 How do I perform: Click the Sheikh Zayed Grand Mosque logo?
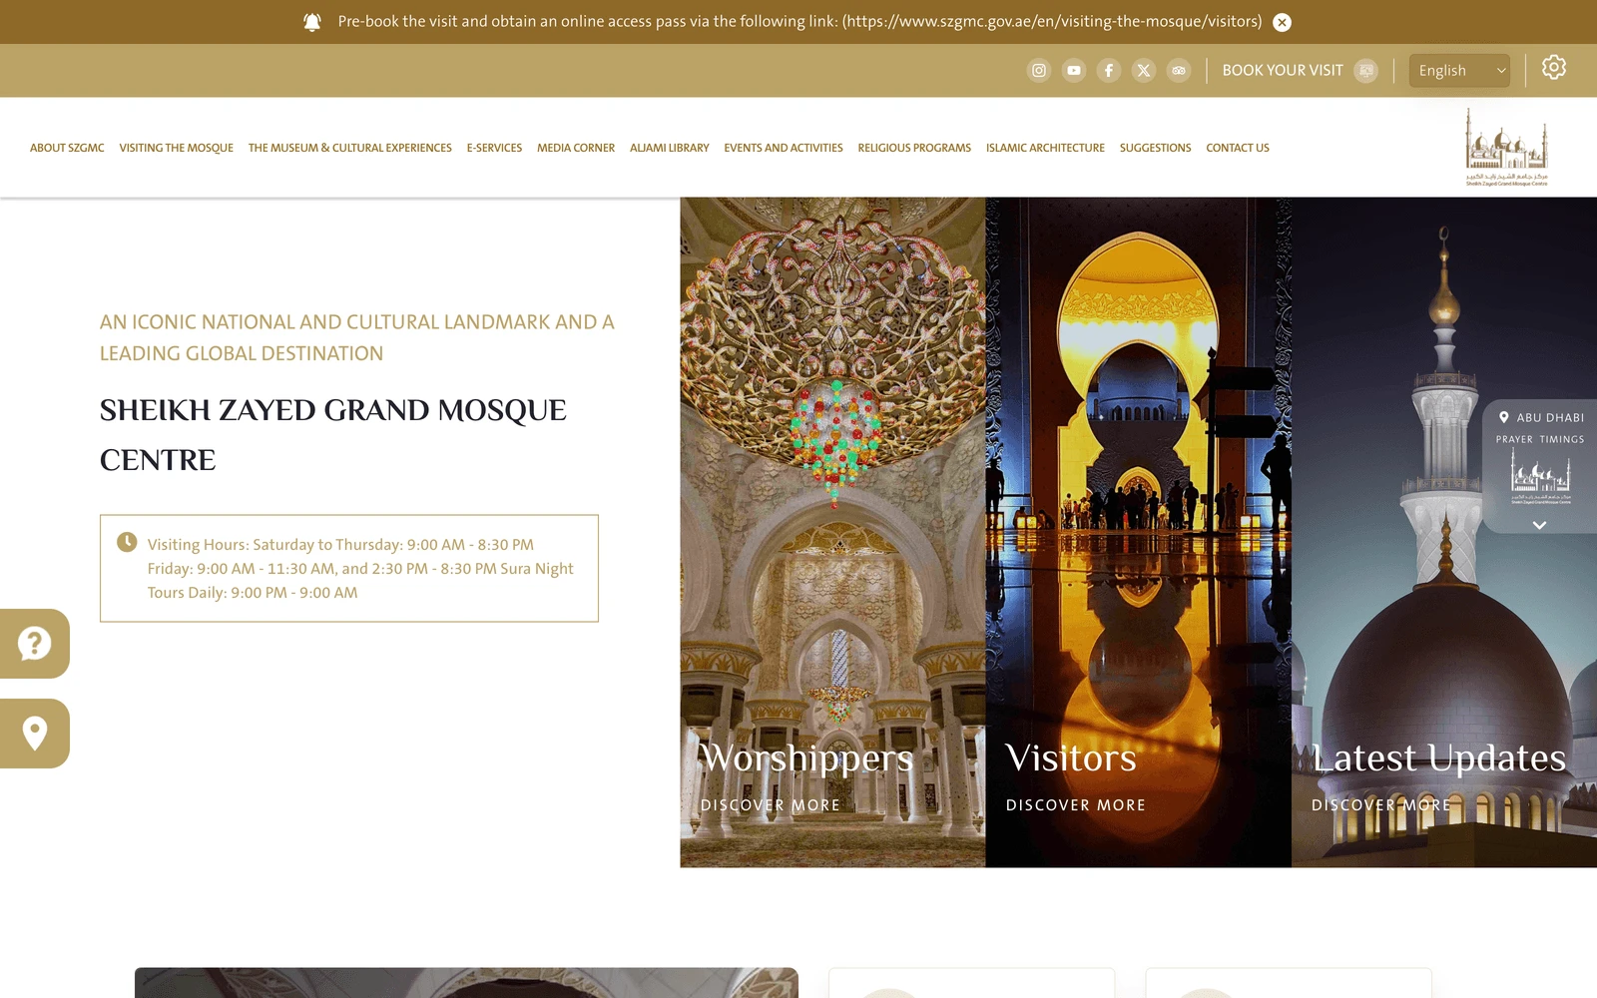1506,147
